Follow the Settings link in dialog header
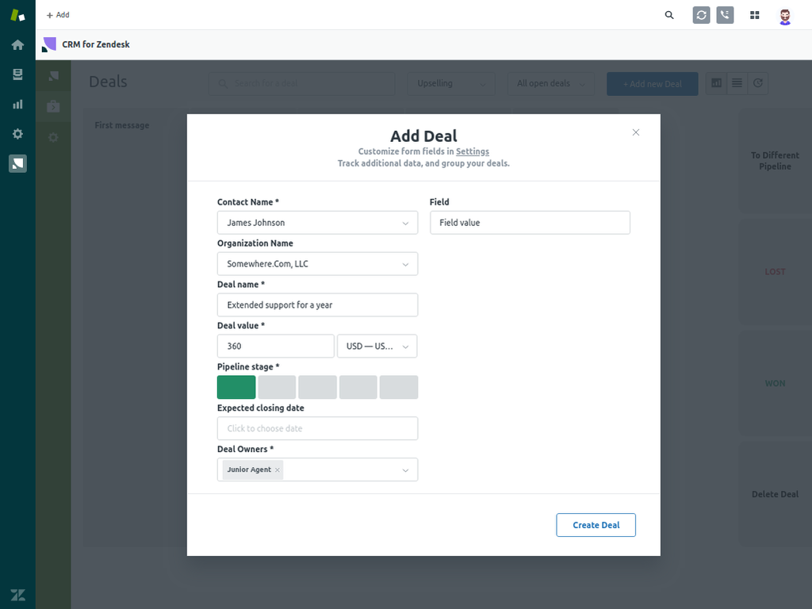 (x=473, y=151)
